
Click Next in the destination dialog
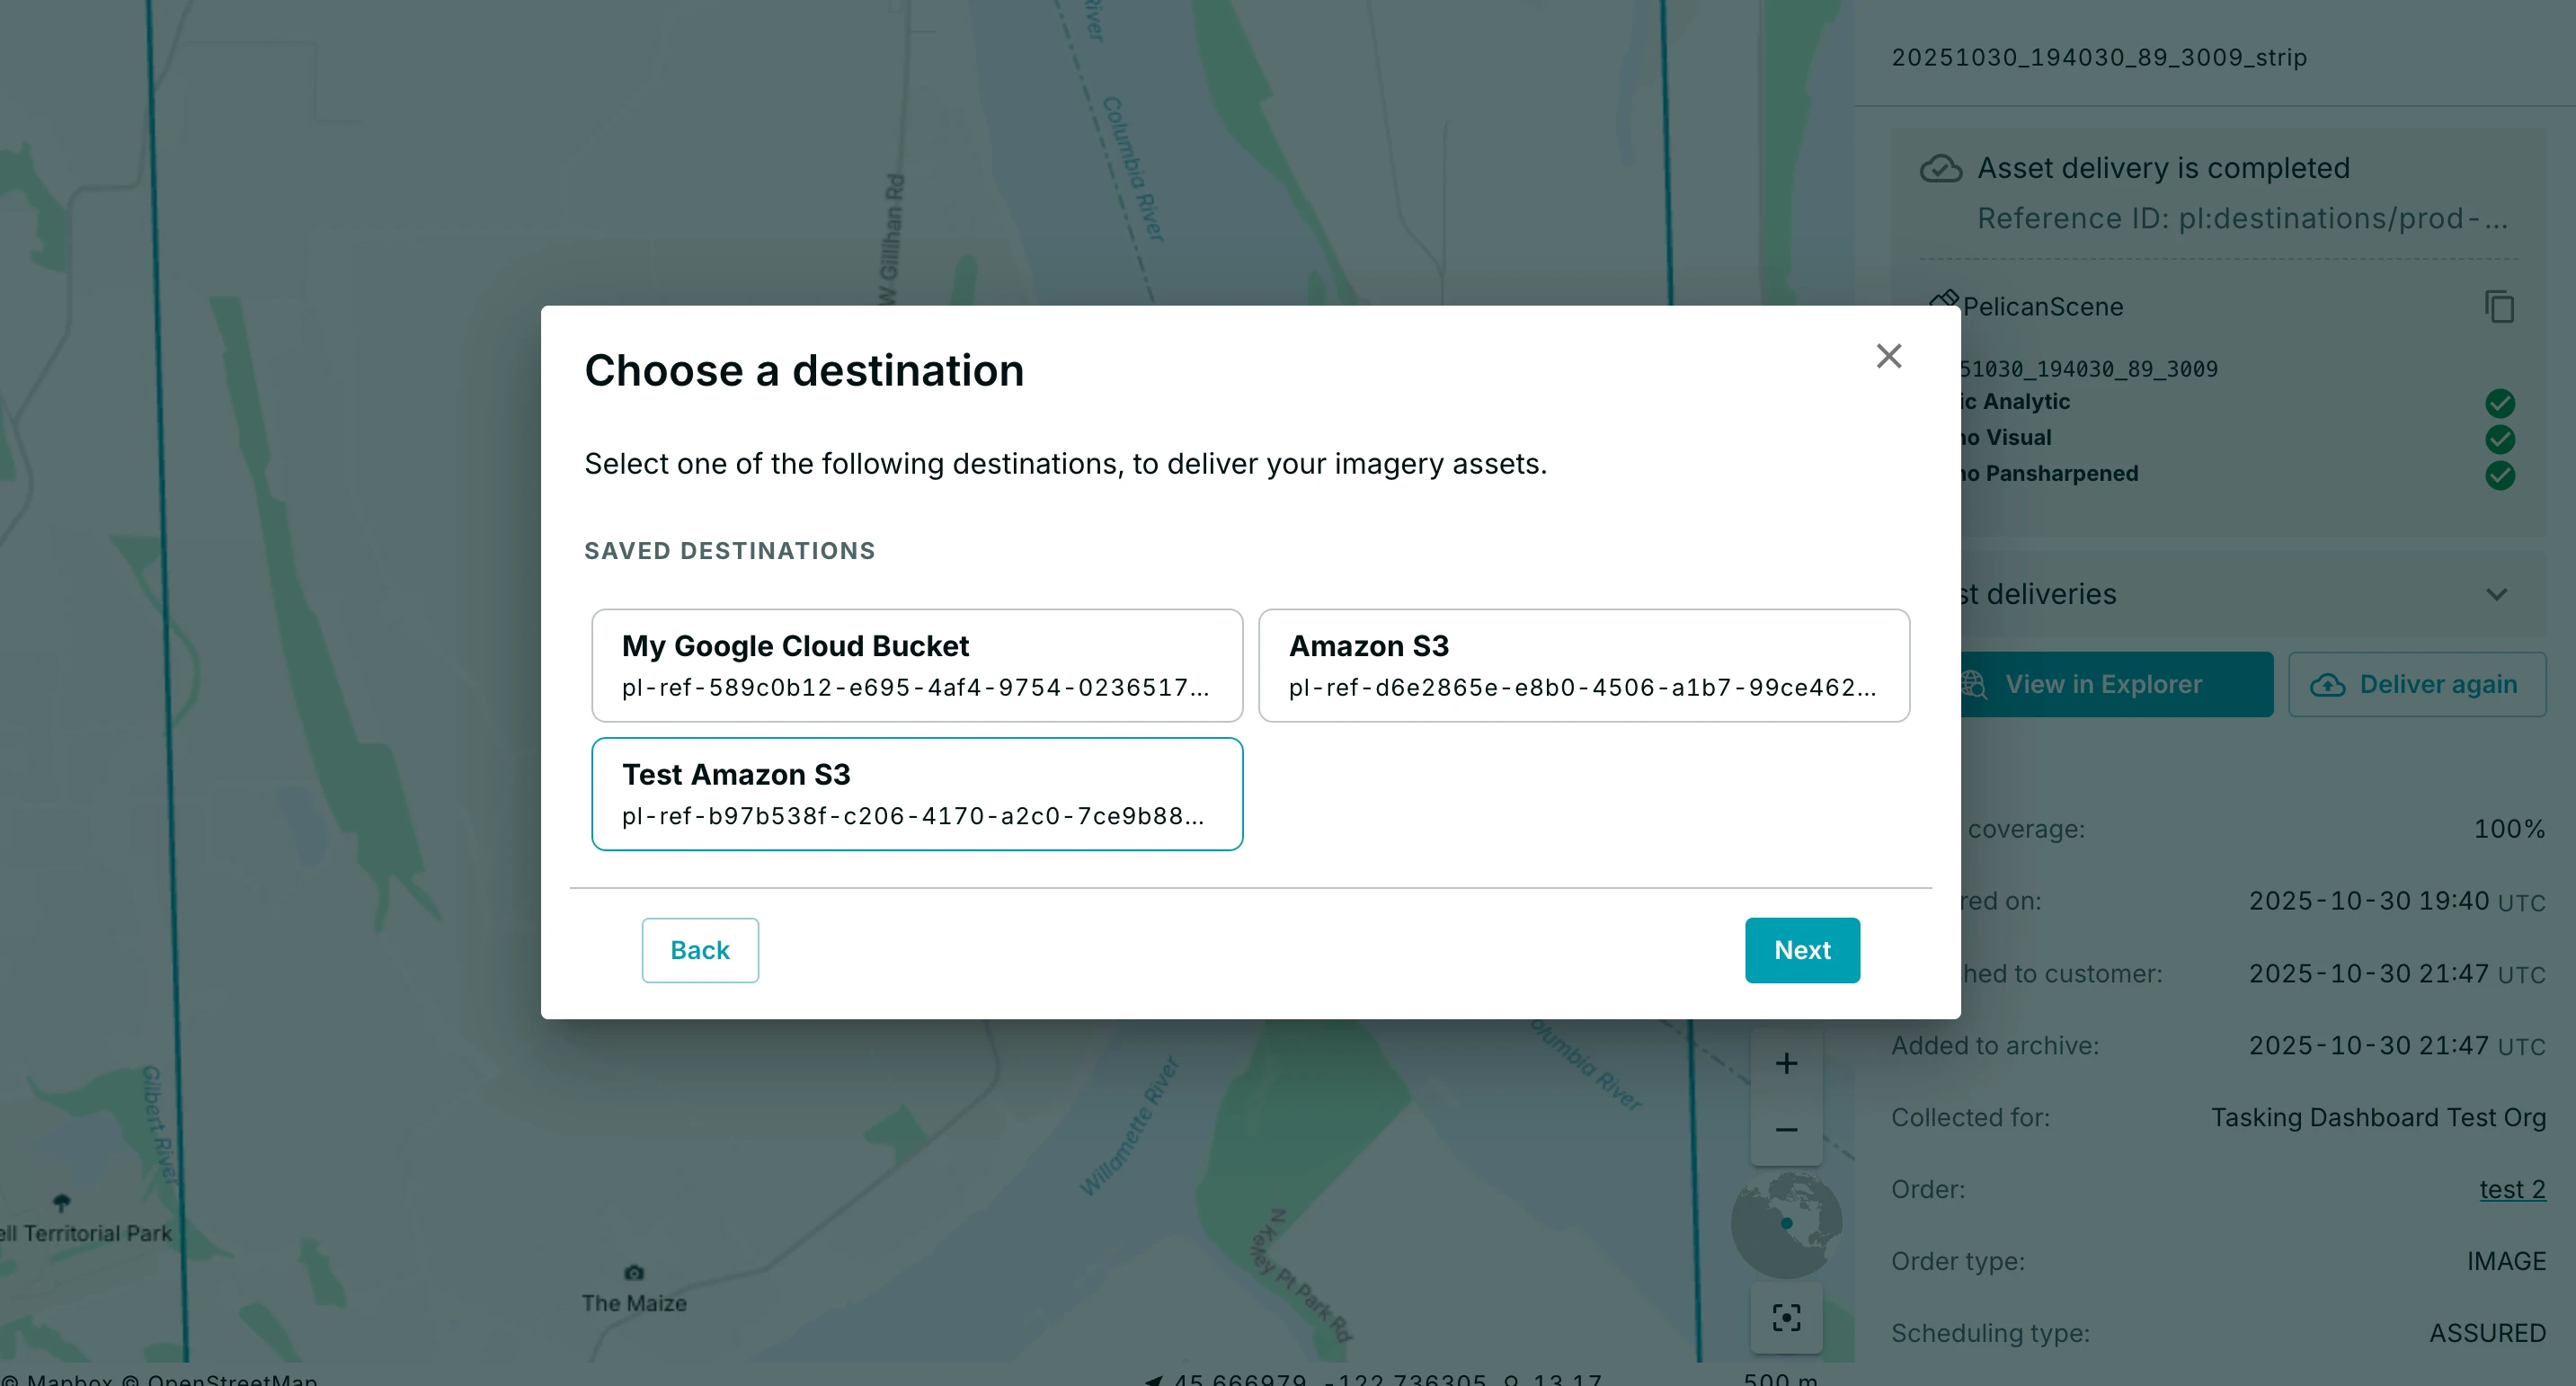[x=1802, y=950]
